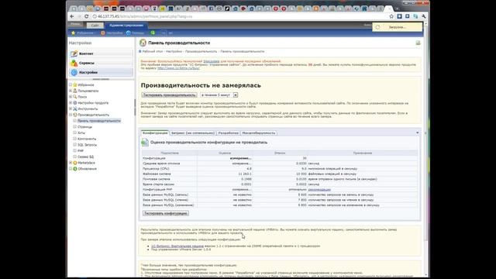Reload the page with the refresh icon
Image resolution: width=496 pixels, height=279 pixels.
86,16
